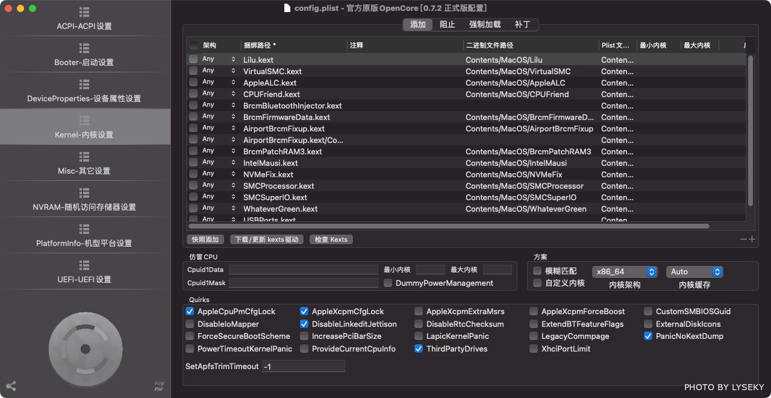Uncheck the DisableLinkeditJettison quirk
The height and width of the screenshot is (398, 771).
click(304, 324)
